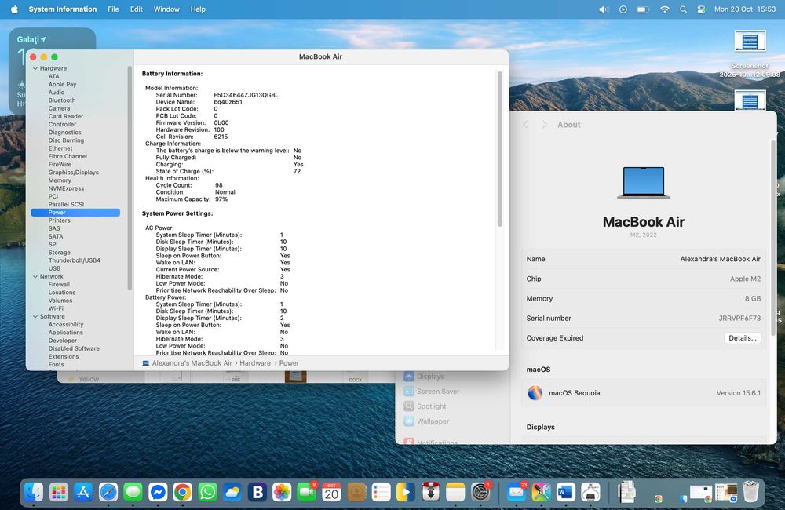
Task: Click the battery info pane scrollbar
Action: point(499,149)
